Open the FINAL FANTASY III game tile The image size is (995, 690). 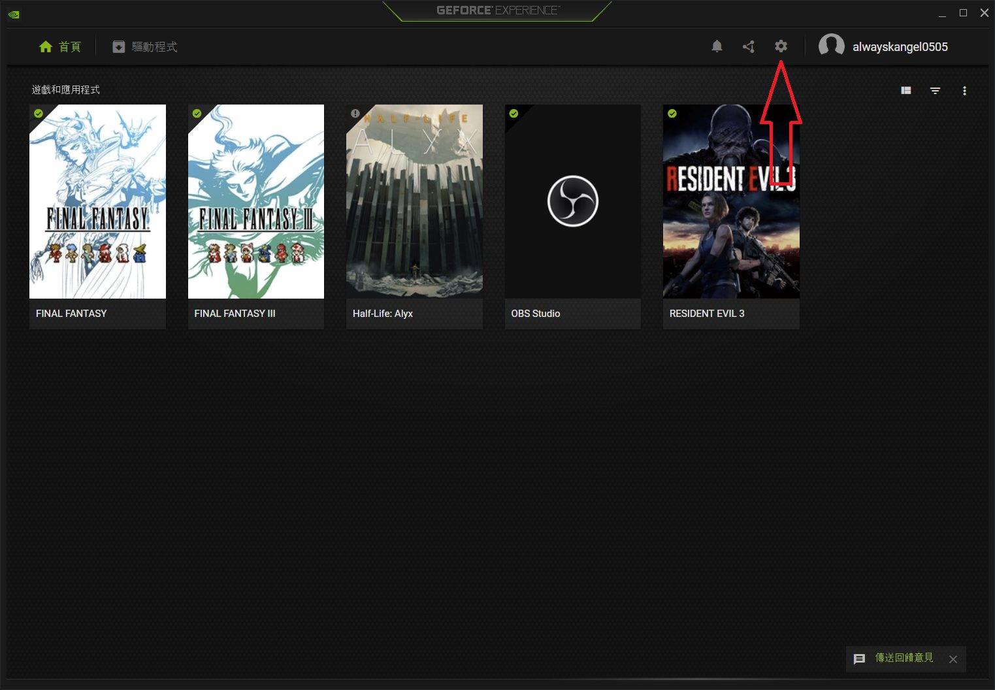[255, 202]
